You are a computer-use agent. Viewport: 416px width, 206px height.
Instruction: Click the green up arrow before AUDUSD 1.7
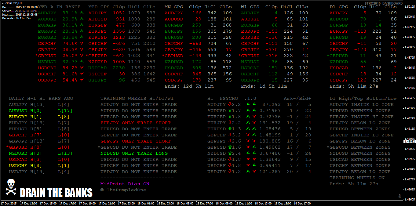point(230,111)
